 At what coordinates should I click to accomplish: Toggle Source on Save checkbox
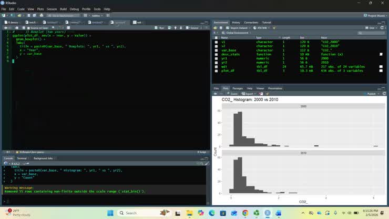tap(28, 28)
